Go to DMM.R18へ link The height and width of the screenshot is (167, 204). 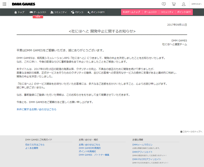197,4
